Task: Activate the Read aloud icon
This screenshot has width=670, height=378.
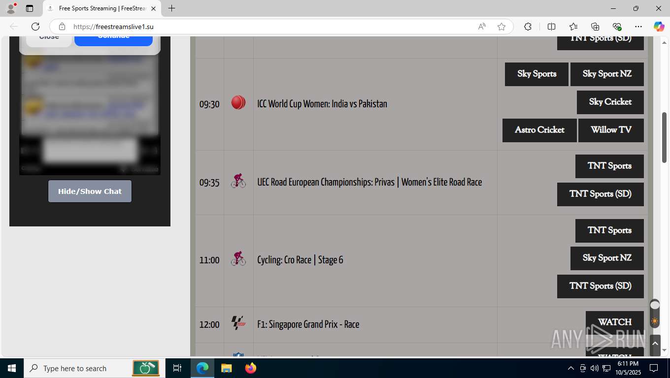Action: pyautogui.click(x=482, y=27)
